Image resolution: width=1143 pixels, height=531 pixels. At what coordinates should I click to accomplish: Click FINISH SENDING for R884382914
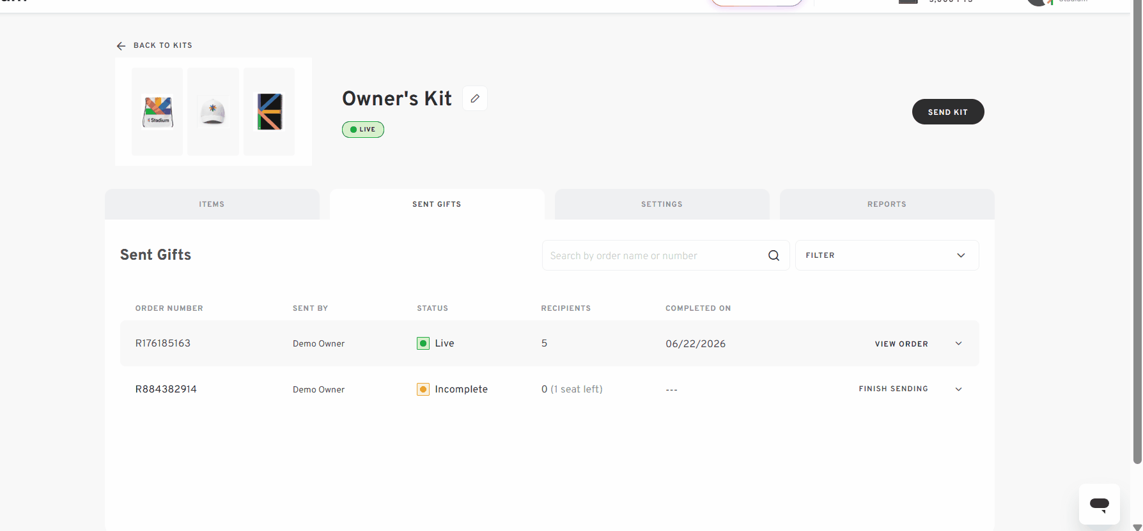click(x=893, y=389)
